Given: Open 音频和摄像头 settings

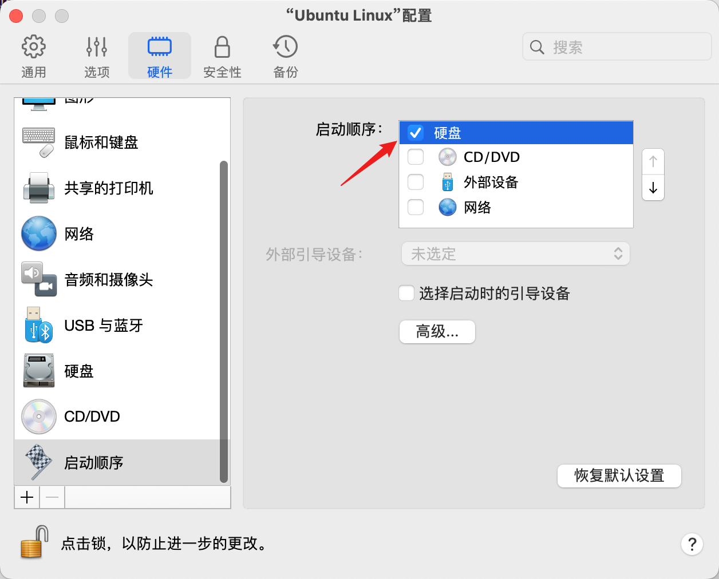Looking at the screenshot, I should [x=108, y=280].
